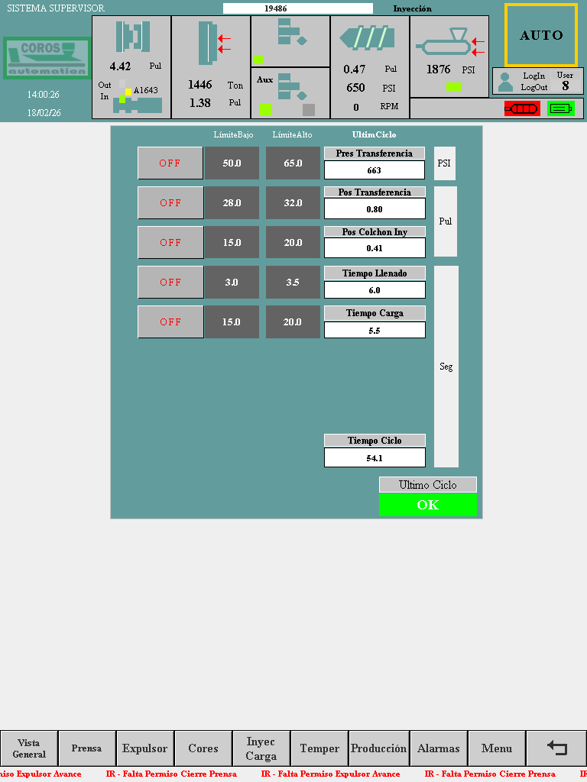Edit Tiempo Llenado high limit 3.5
The height and width of the screenshot is (782, 587).
(293, 283)
